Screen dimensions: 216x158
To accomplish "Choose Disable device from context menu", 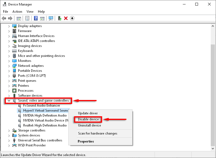I will [88, 119].
